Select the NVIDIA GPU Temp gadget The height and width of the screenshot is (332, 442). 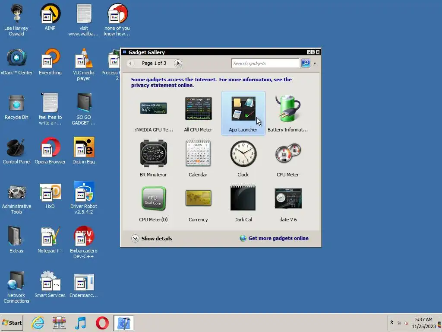coord(153,113)
